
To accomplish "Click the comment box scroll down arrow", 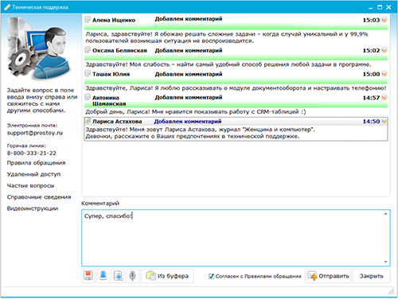I will click(x=386, y=262).
